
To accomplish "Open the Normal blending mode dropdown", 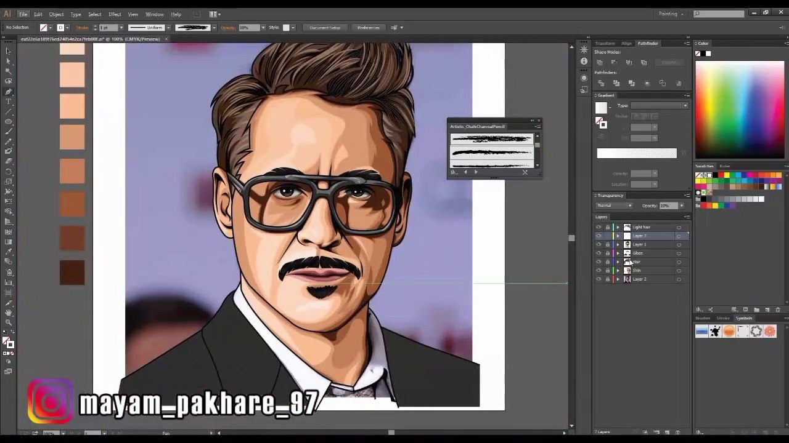I will [x=614, y=206].
